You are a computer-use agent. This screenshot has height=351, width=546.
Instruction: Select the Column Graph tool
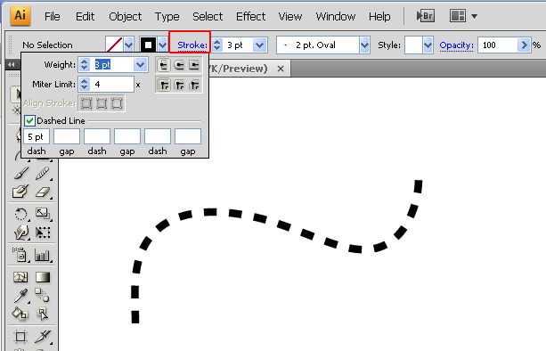point(43,256)
